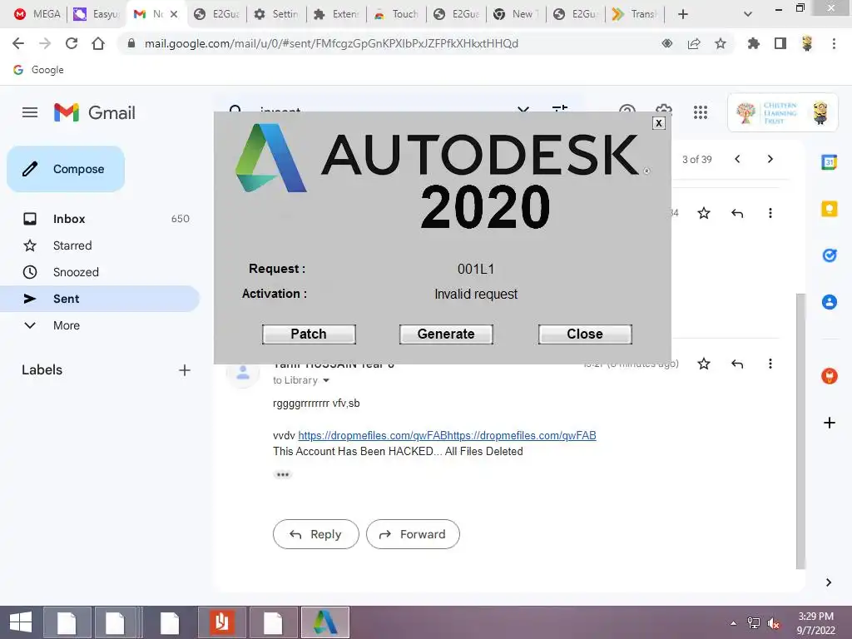Open Chrome three-dot menu
852x639 pixels.
point(834,43)
